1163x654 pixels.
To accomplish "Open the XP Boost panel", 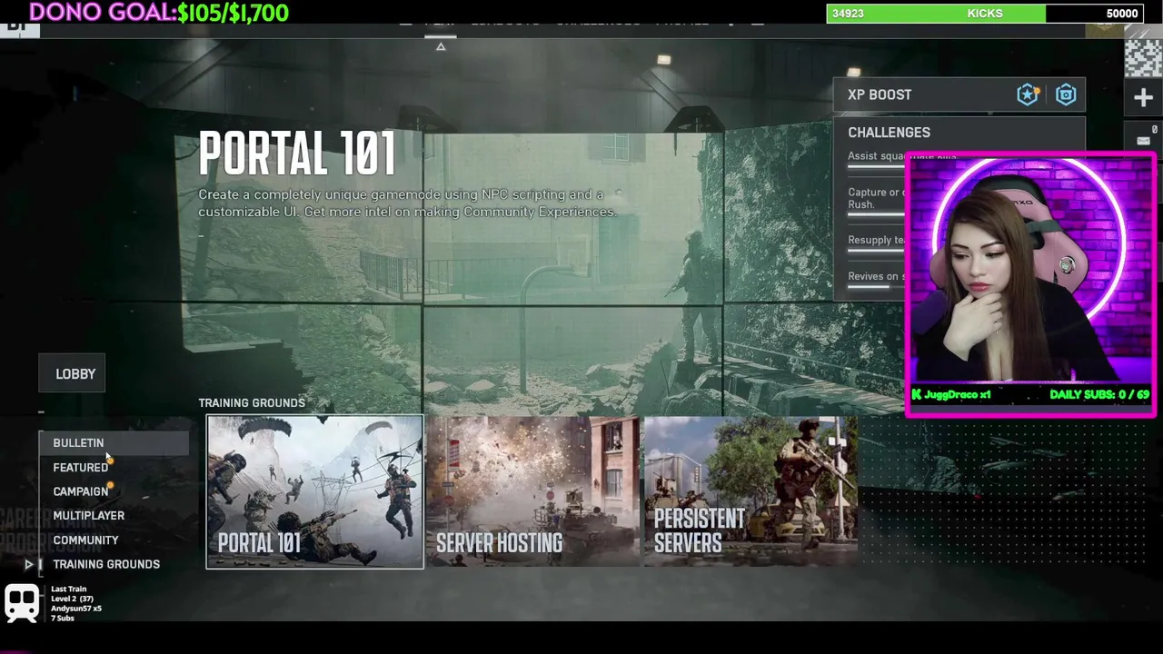I will (959, 94).
